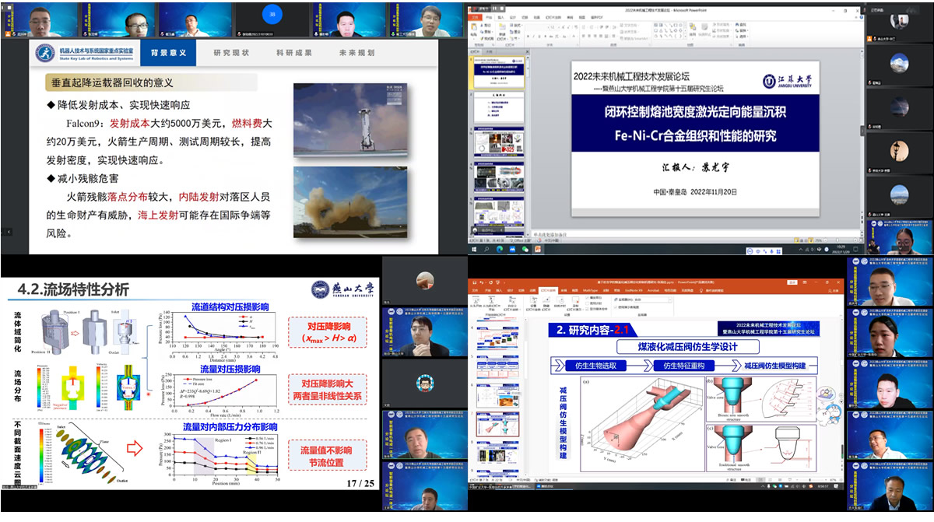Click the Yanshan University logo on the flow-field slide
The image size is (934, 522).
(343, 289)
